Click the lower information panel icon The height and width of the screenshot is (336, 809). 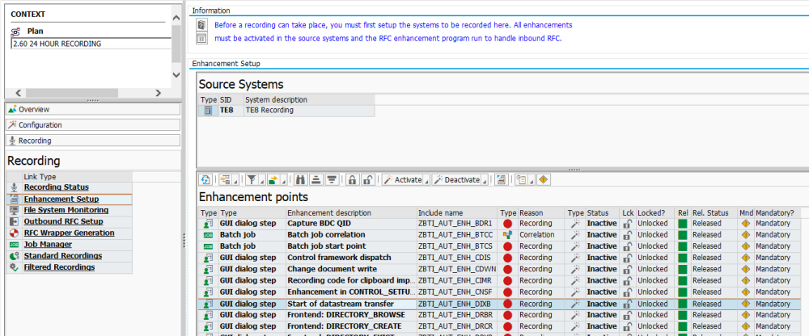[201, 38]
